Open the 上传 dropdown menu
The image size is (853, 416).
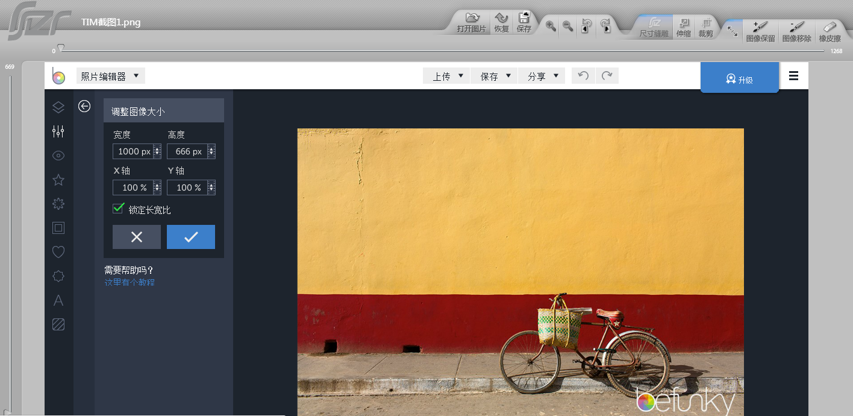pos(447,76)
